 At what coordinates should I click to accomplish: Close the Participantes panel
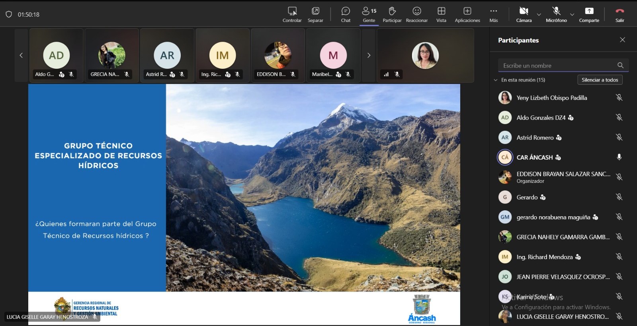622,40
